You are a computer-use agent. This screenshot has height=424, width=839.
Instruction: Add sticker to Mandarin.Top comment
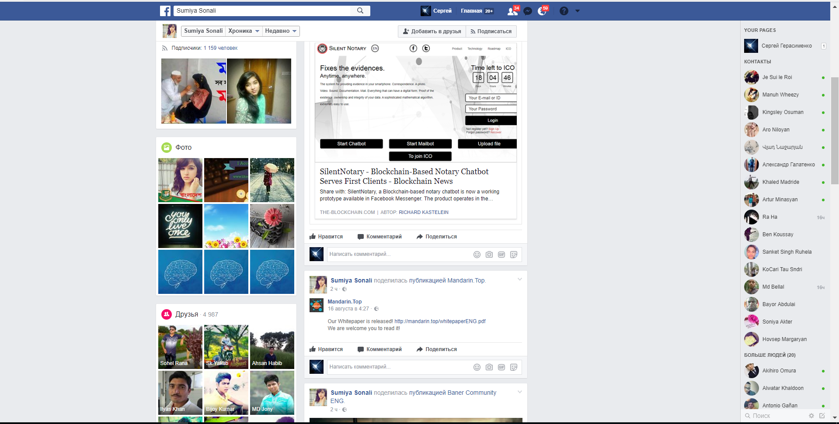[x=514, y=367]
